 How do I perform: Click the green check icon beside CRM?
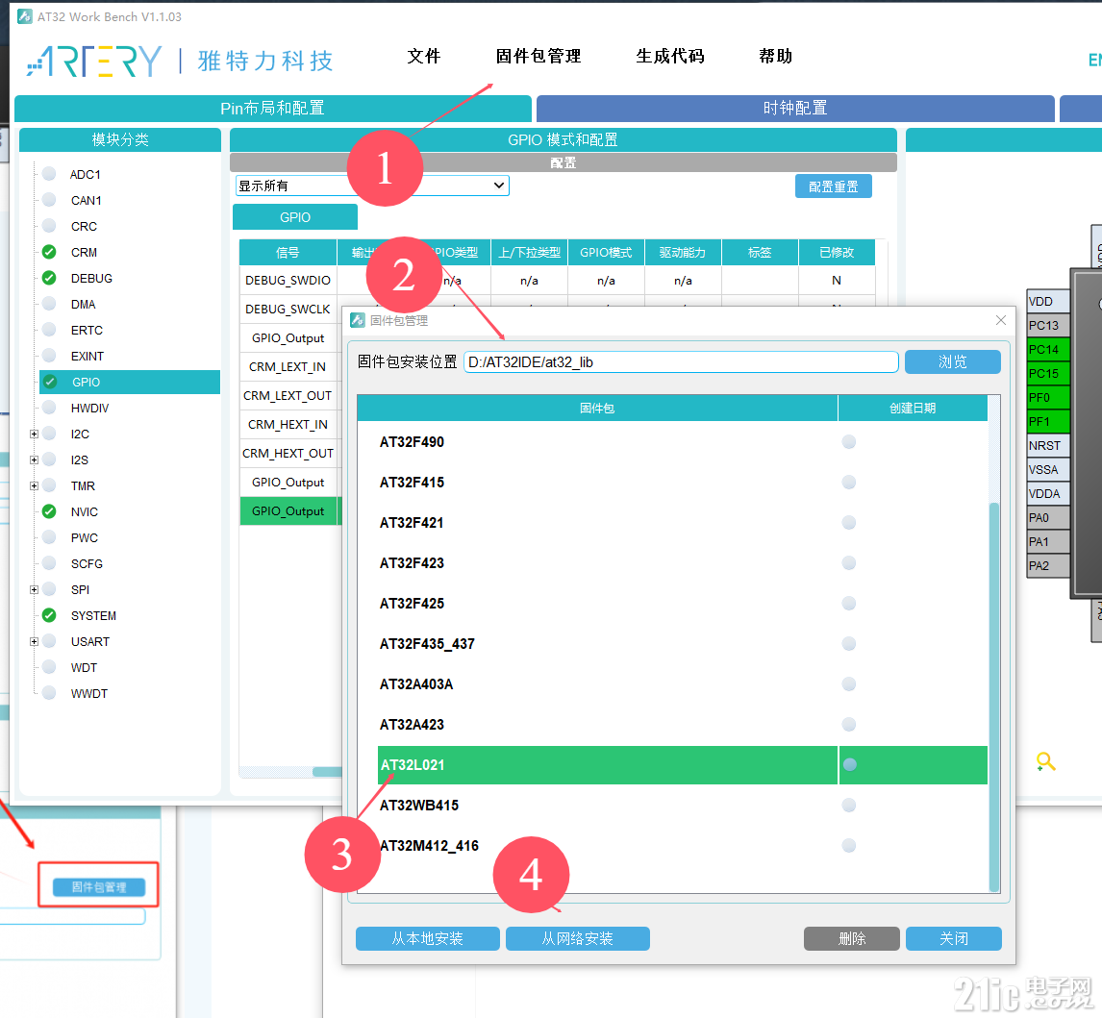coord(49,252)
